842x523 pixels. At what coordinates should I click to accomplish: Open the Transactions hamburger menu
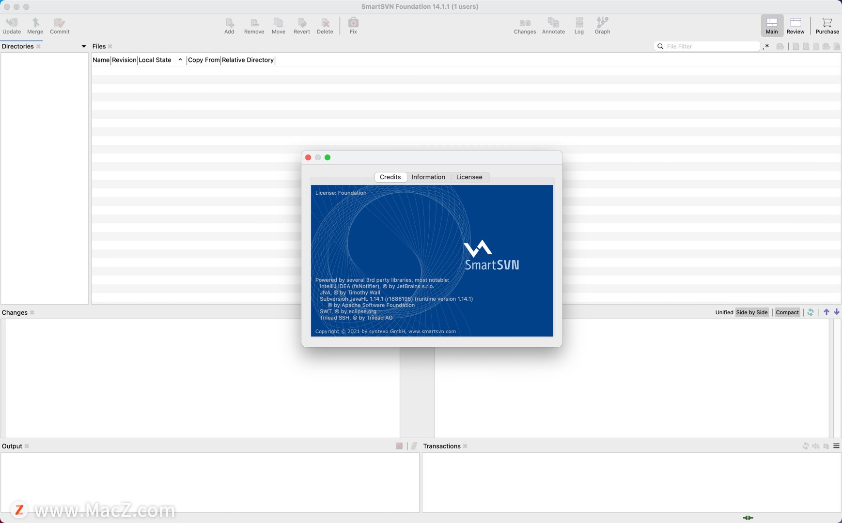[836, 446]
